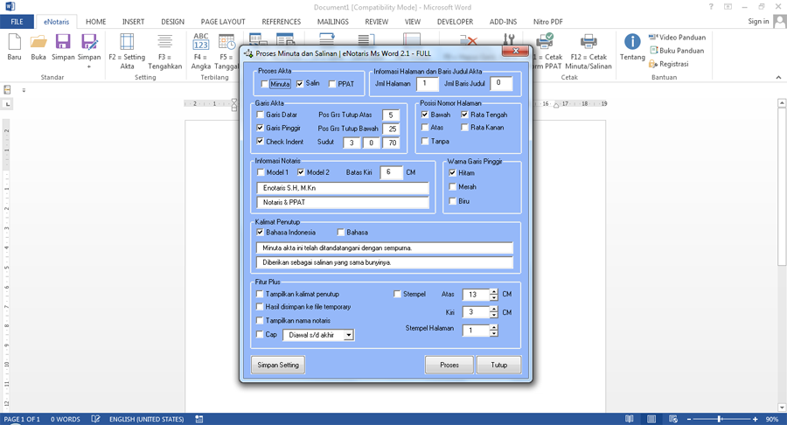Uncheck the Salin checkbox

pos(300,84)
